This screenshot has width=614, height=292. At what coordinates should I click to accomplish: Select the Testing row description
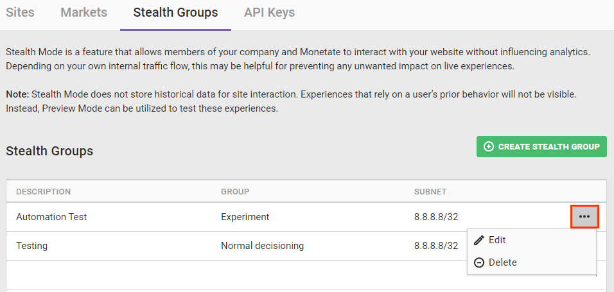[x=31, y=246]
